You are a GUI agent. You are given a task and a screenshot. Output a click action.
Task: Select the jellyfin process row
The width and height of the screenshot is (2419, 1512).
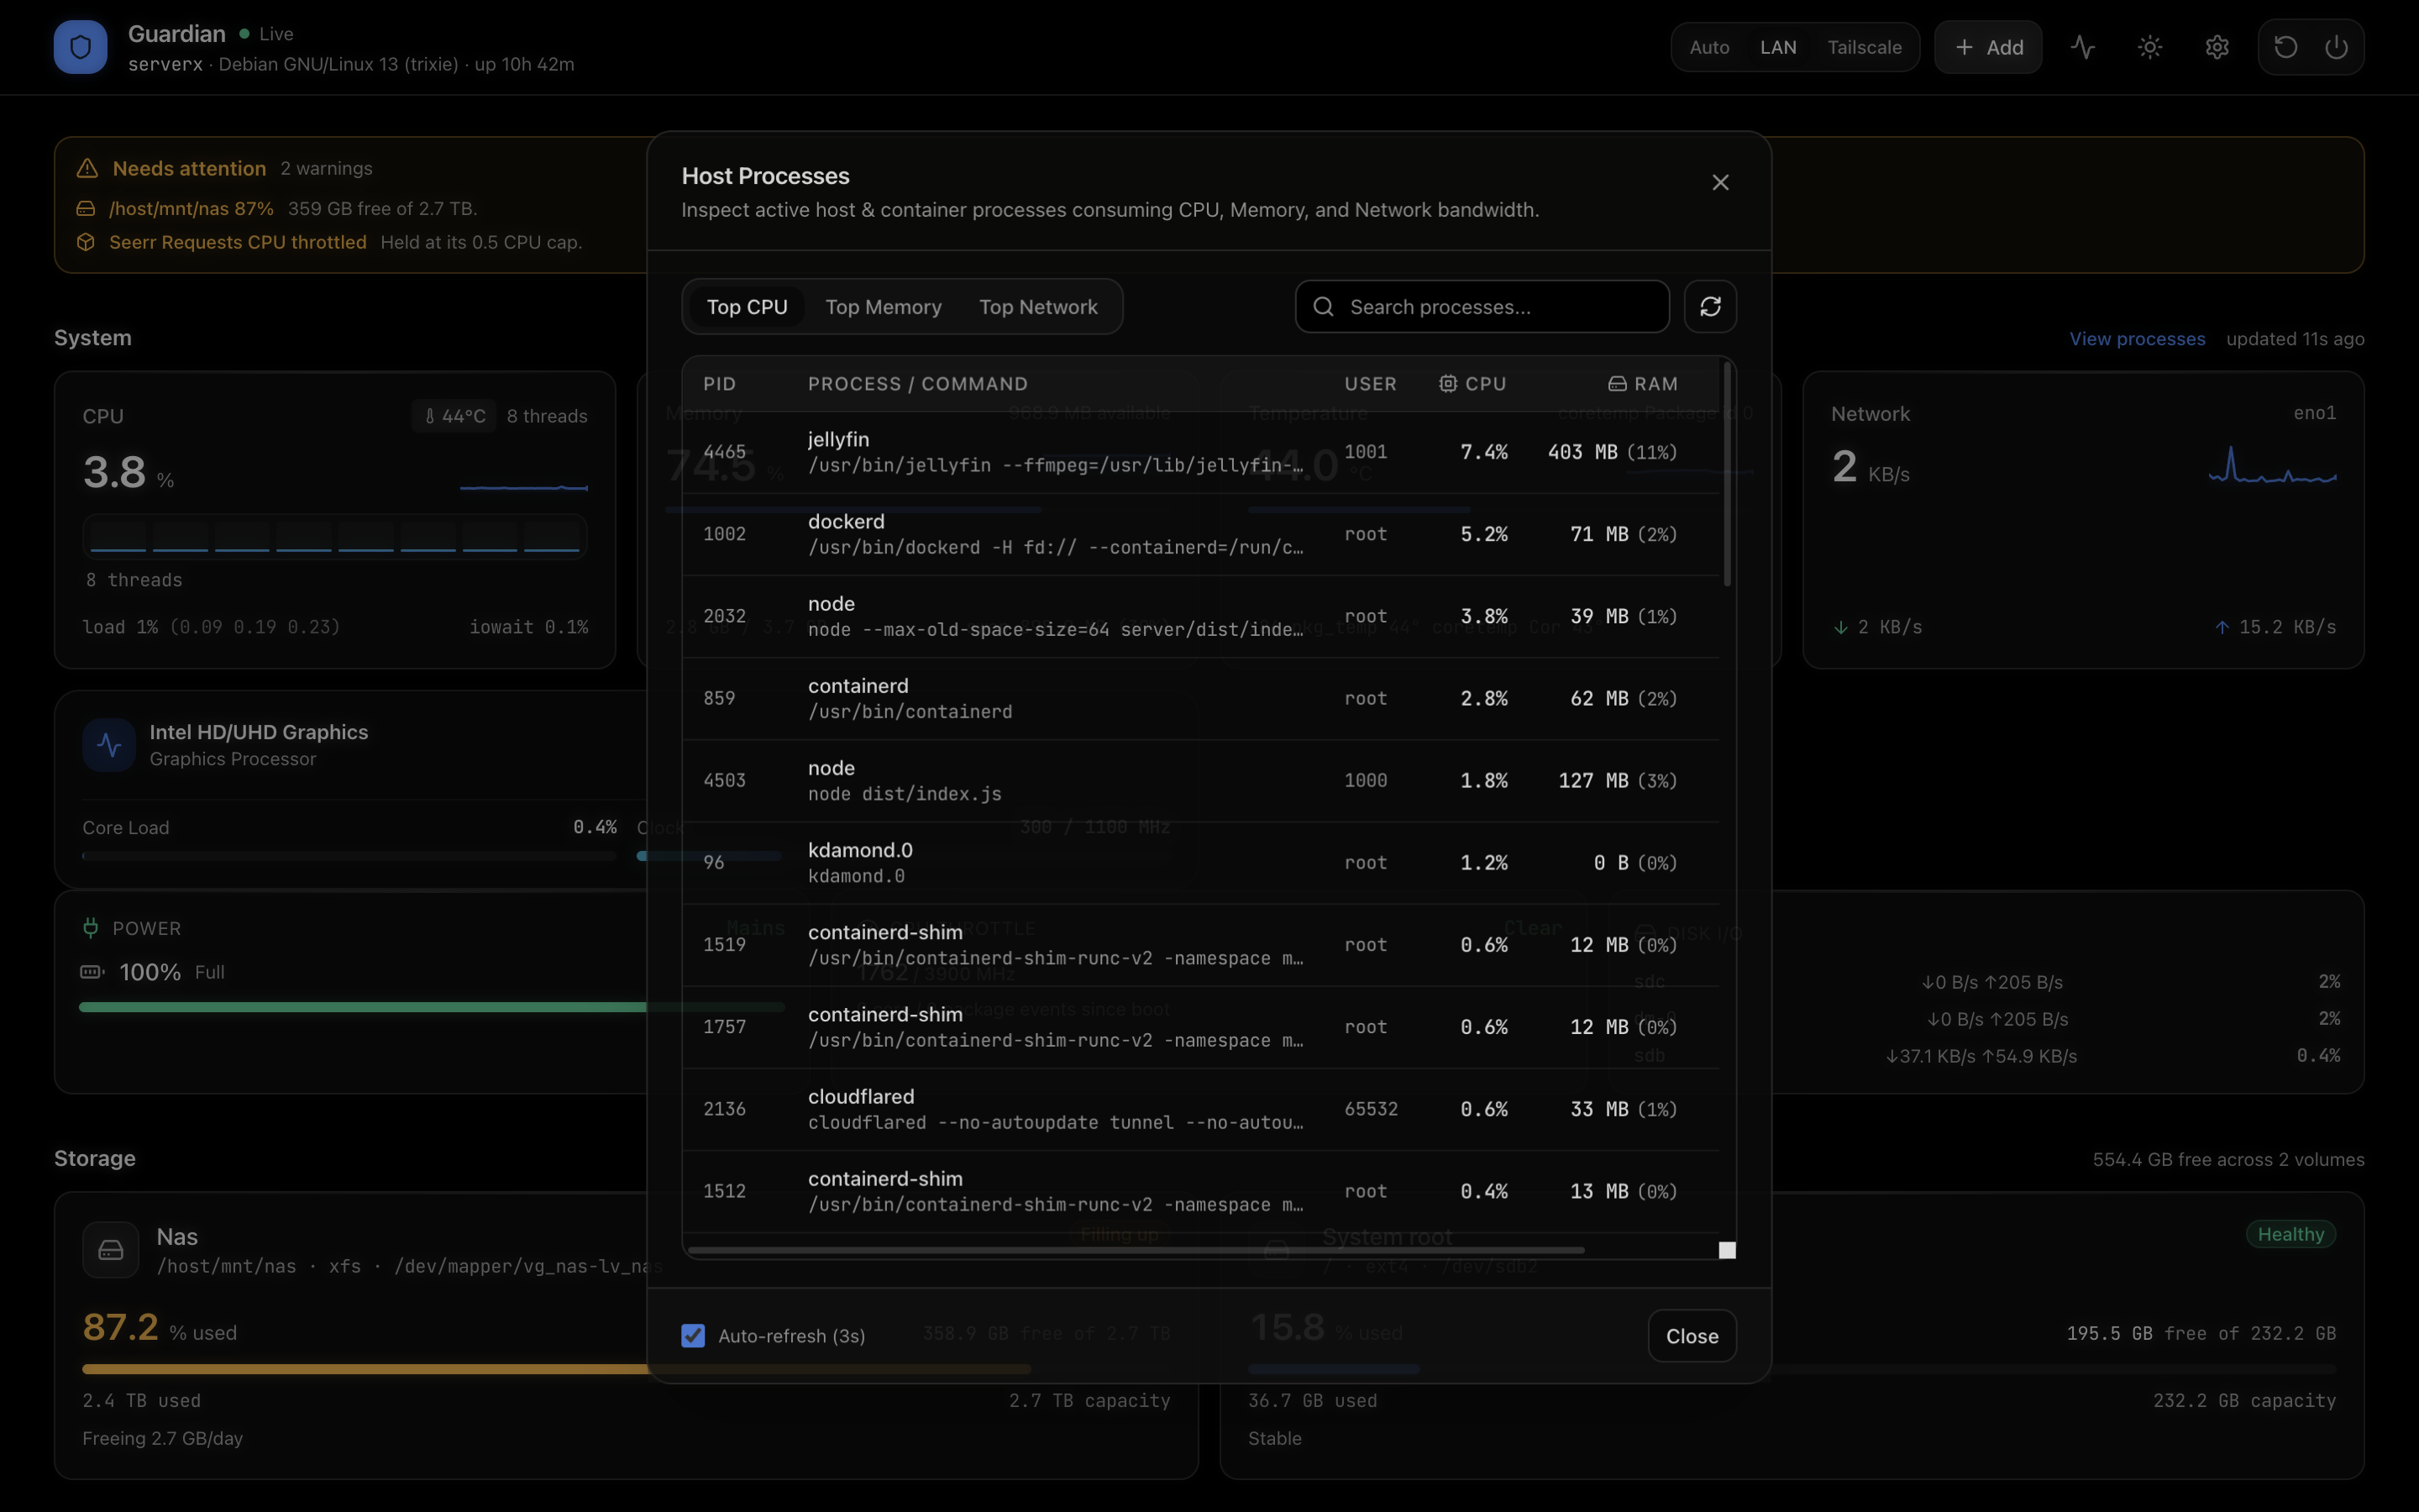(1200, 452)
